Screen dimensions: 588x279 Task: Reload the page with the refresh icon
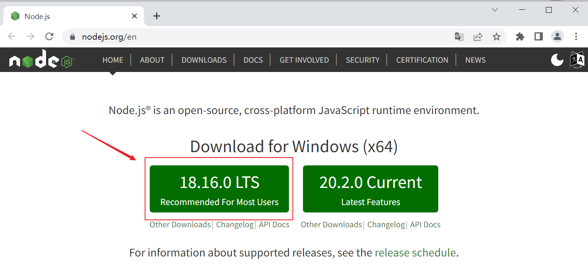[49, 36]
